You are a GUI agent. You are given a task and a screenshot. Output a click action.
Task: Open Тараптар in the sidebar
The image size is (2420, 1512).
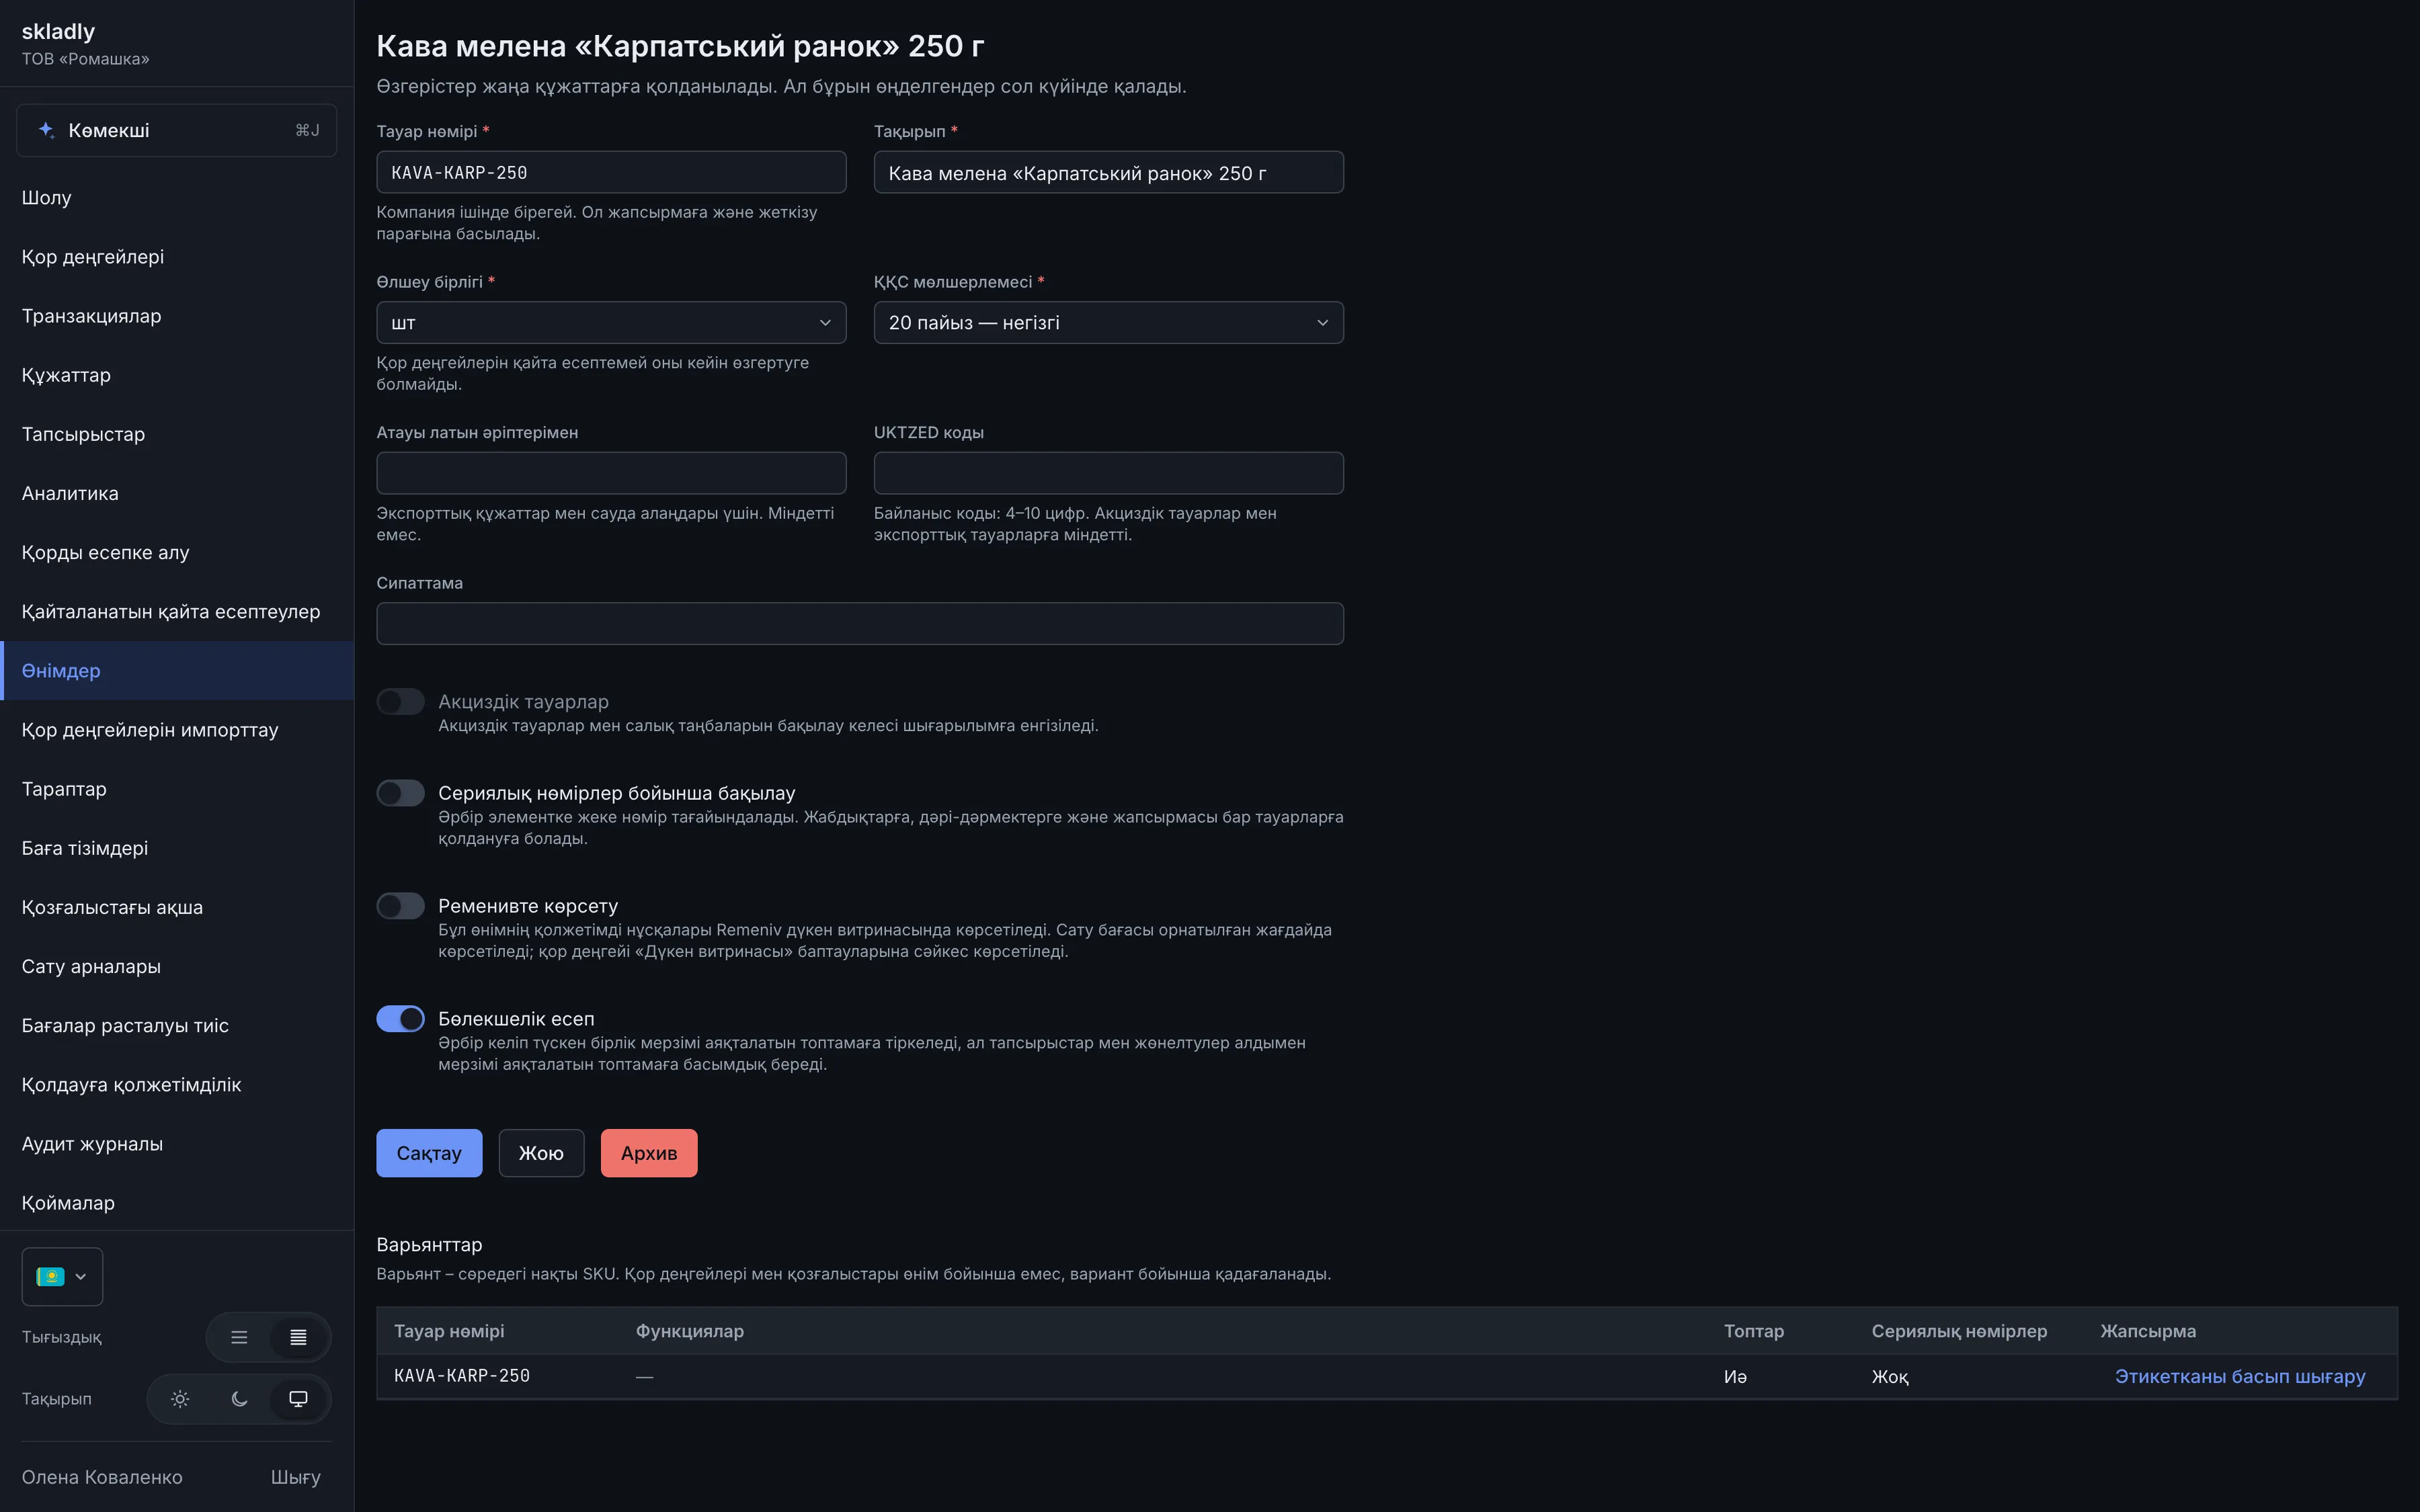click(177, 789)
